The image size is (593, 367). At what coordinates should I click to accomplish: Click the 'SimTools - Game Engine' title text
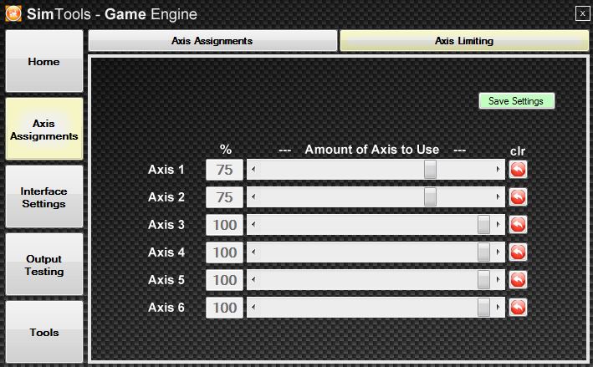[x=112, y=14]
